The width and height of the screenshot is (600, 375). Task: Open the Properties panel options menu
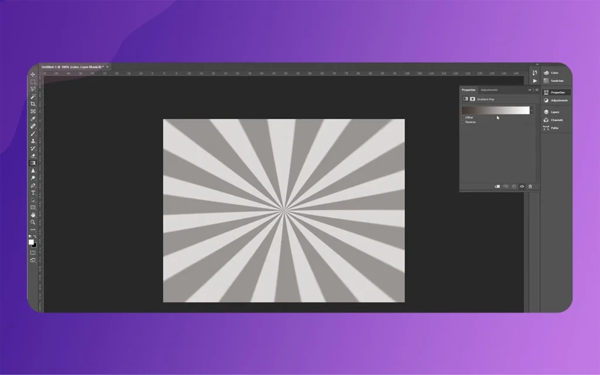pyautogui.click(x=536, y=90)
